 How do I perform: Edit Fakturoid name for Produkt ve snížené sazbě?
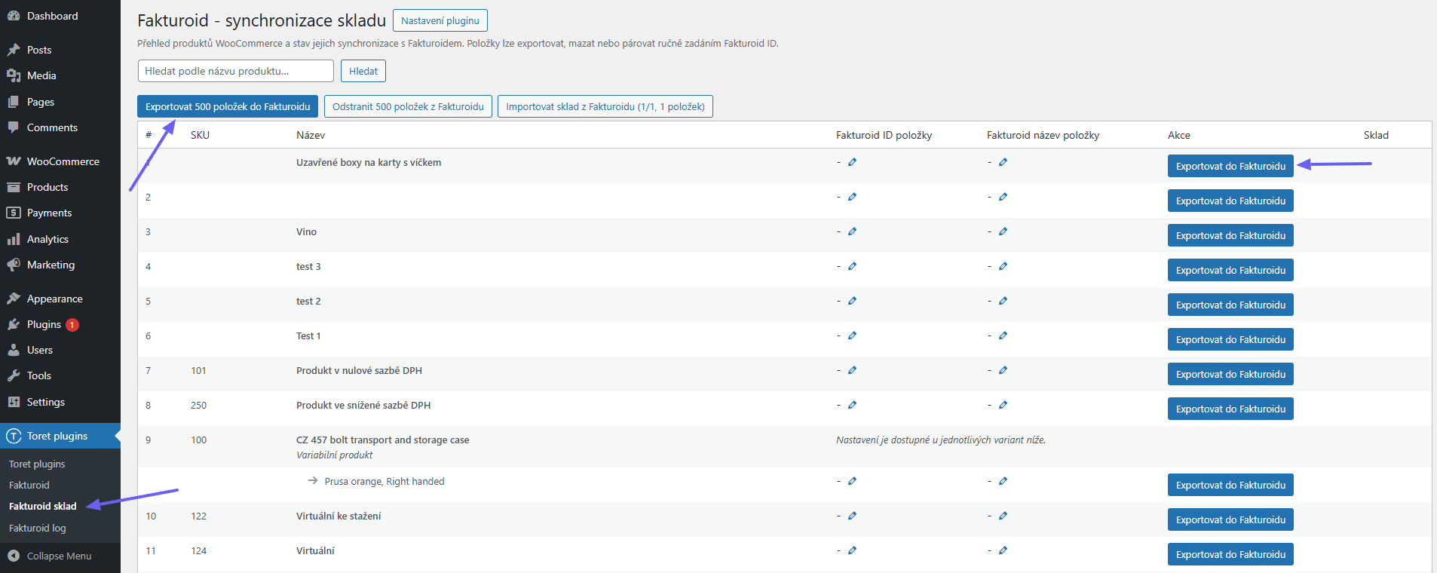1003,405
